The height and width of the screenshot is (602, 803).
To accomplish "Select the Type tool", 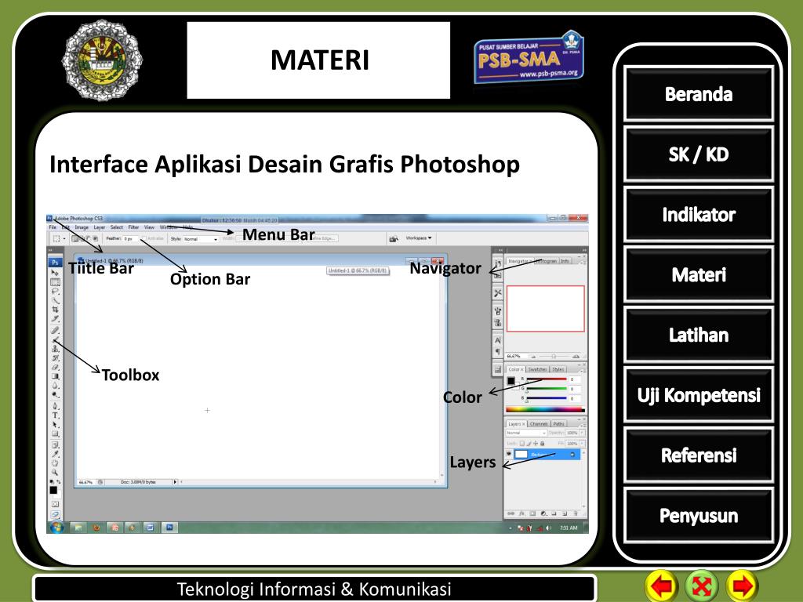I will coord(55,415).
